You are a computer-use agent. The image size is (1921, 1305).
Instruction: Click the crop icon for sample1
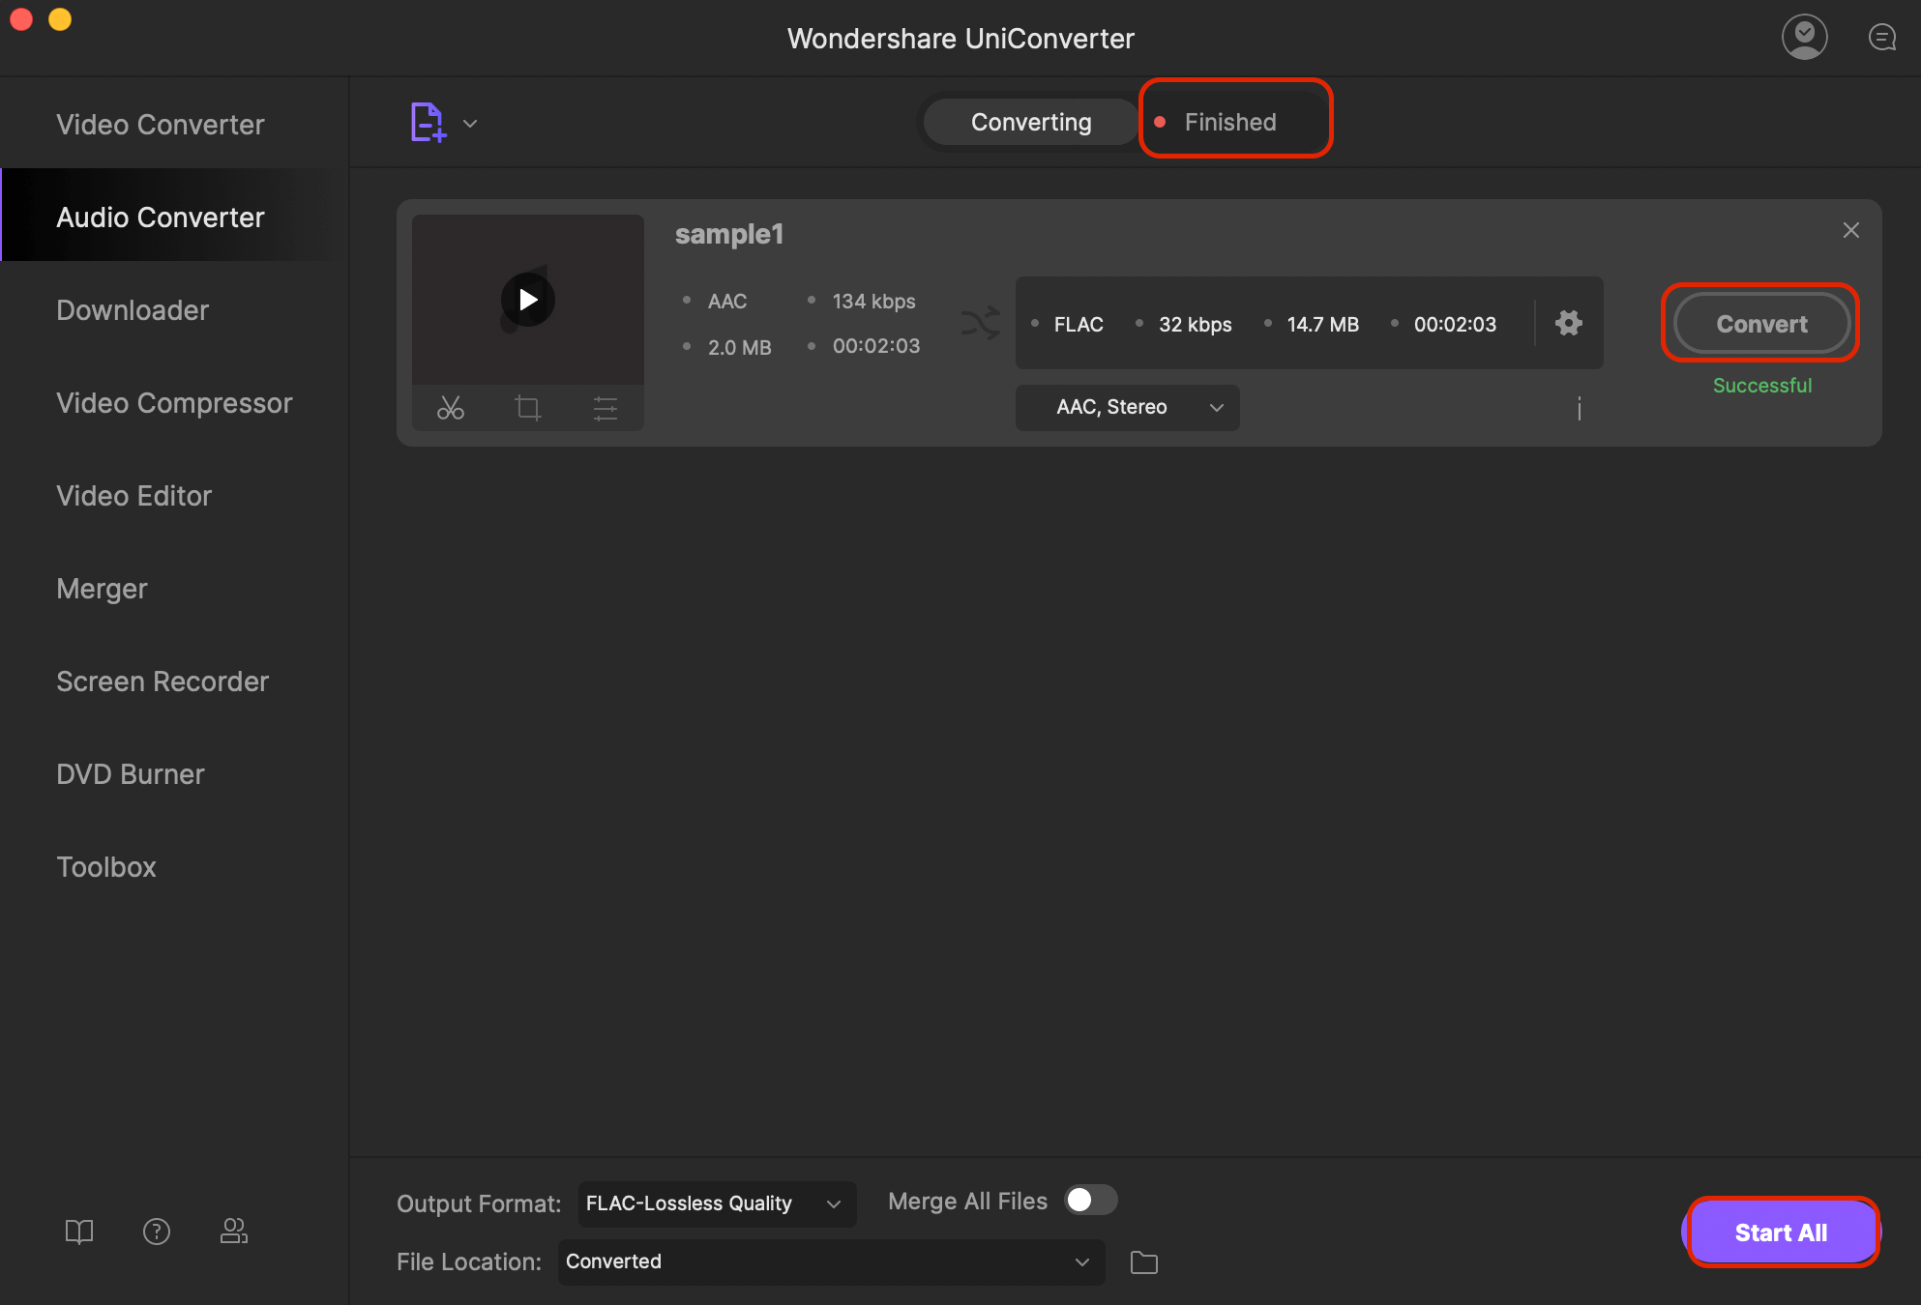pos(526,408)
